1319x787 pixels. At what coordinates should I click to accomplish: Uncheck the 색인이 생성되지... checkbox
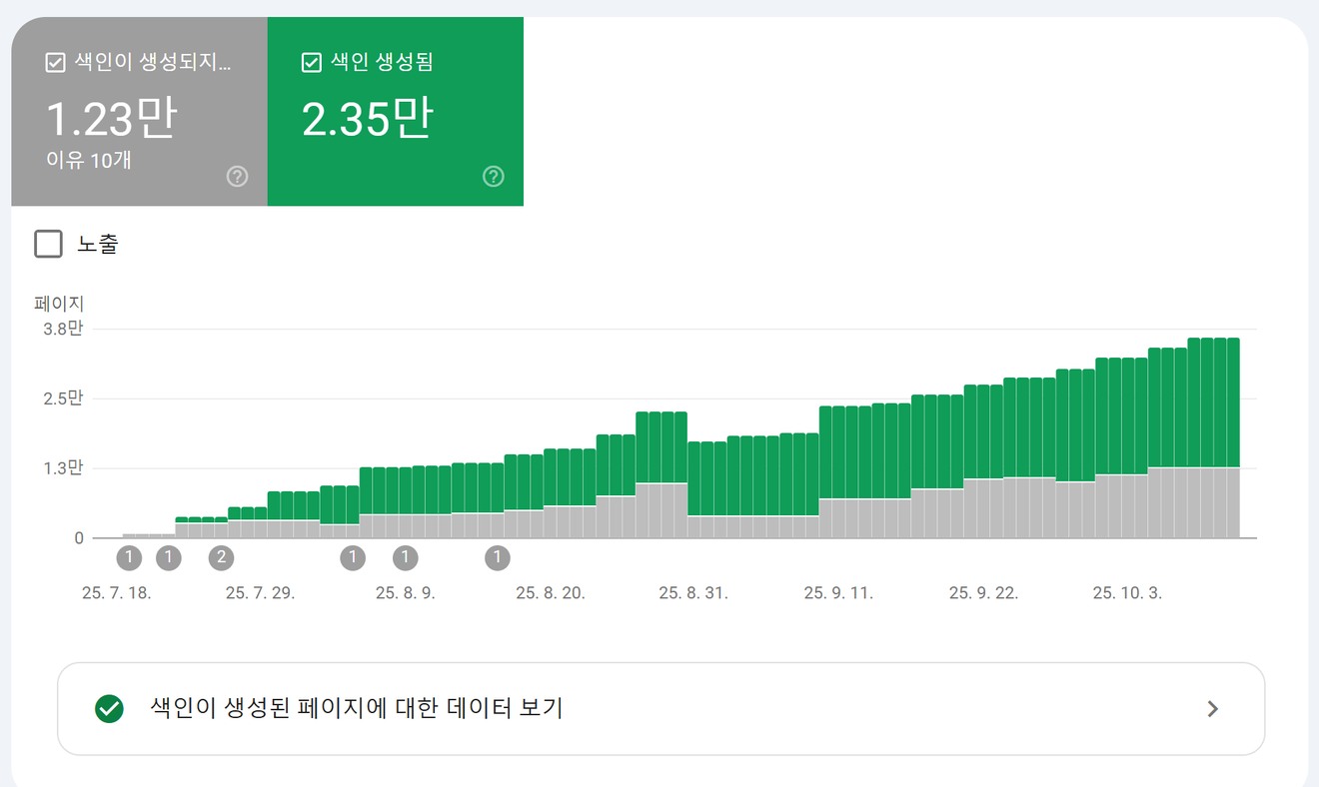[56, 63]
